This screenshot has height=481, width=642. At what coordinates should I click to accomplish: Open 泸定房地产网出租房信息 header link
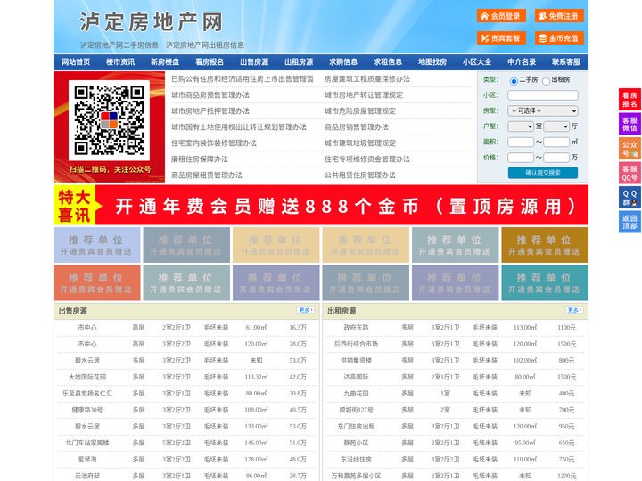click(x=205, y=45)
